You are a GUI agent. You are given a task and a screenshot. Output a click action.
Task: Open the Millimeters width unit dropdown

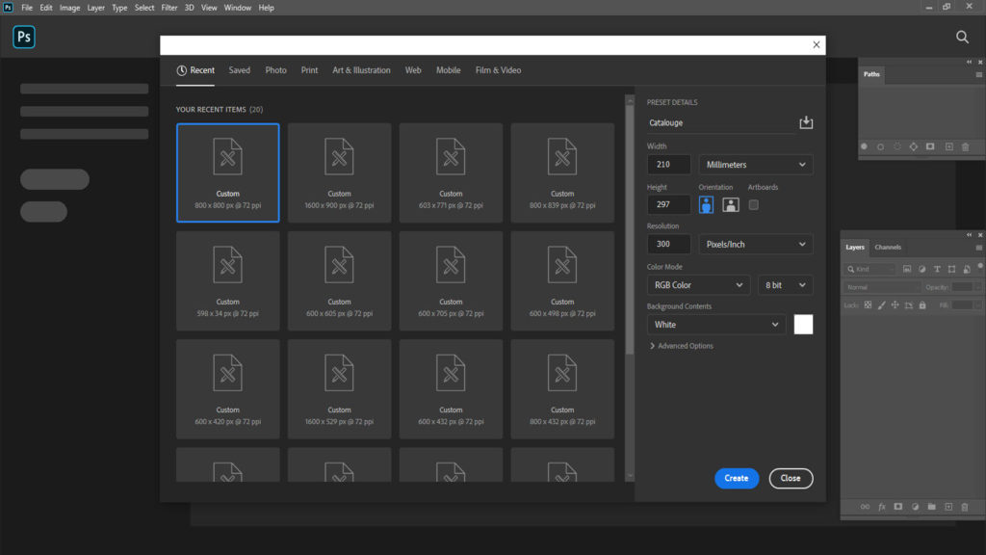point(756,164)
